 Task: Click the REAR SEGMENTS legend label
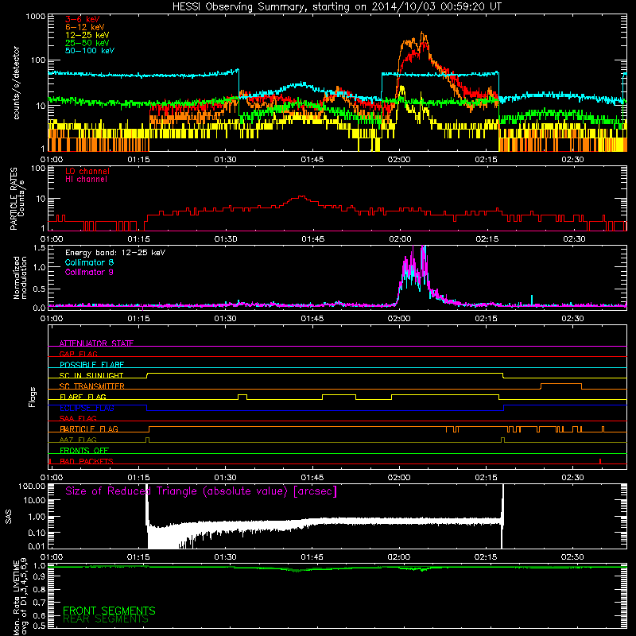point(106,619)
